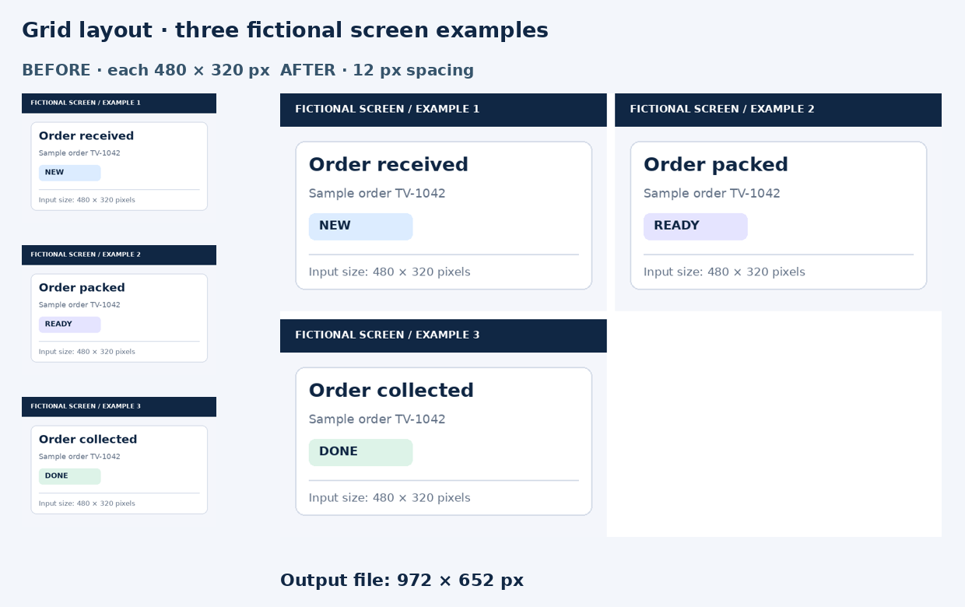Click 'Order collected' heading in the AFTER grid

point(391,391)
